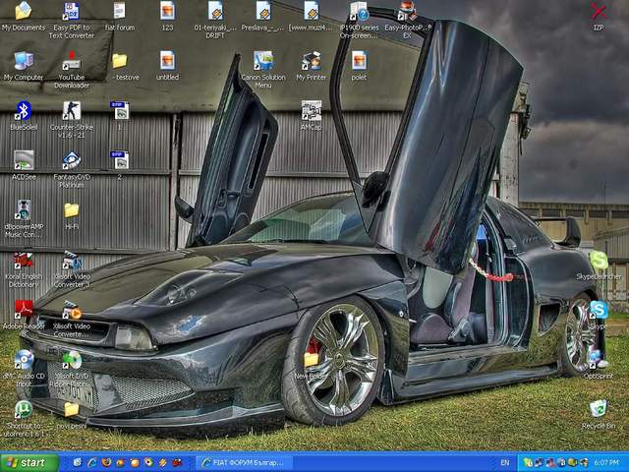
Task: Select the BlueSoleil Bluetooth icon
Action: (x=23, y=111)
